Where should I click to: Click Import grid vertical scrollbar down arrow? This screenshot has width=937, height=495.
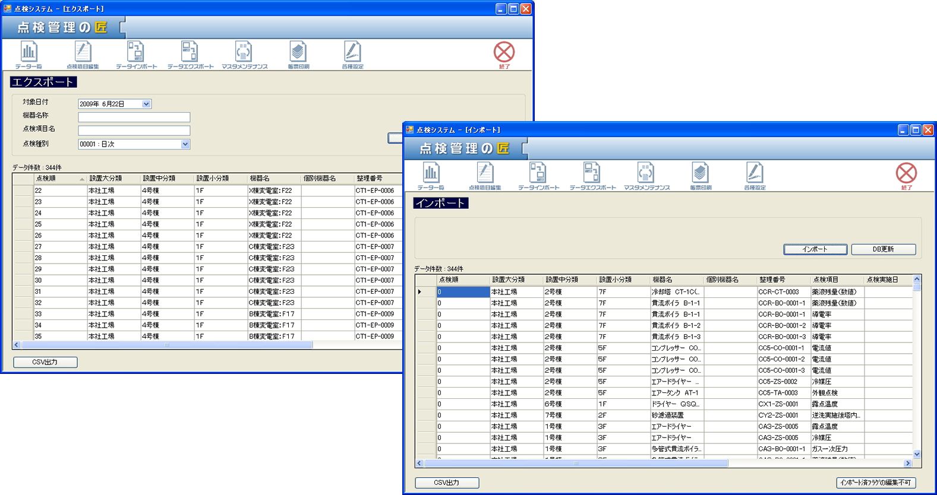(x=916, y=454)
